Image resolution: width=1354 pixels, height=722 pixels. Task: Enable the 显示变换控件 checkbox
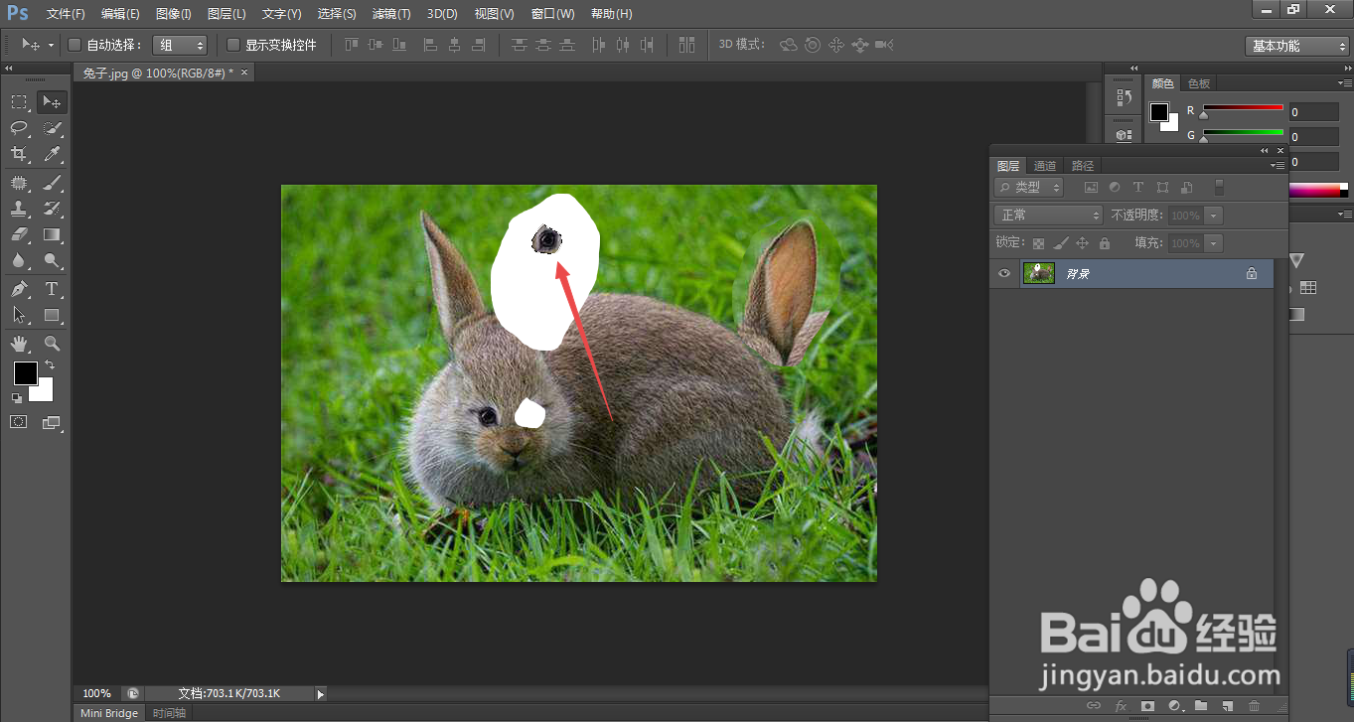pyautogui.click(x=233, y=45)
